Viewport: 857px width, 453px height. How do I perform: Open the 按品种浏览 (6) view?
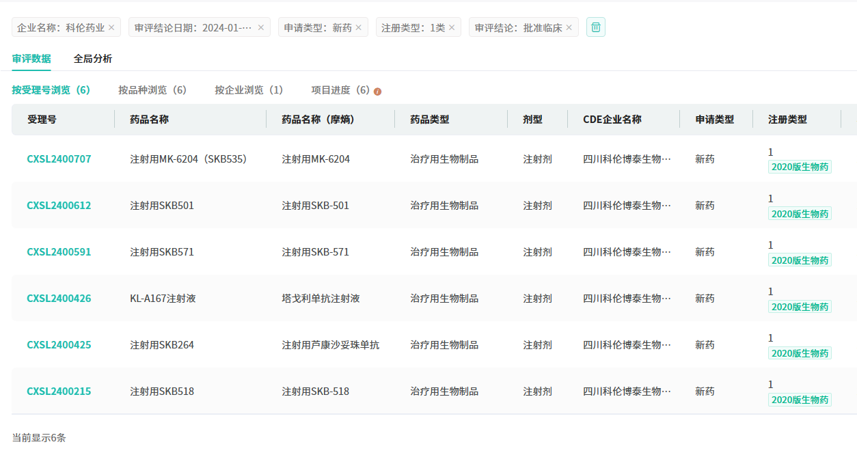(152, 90)
